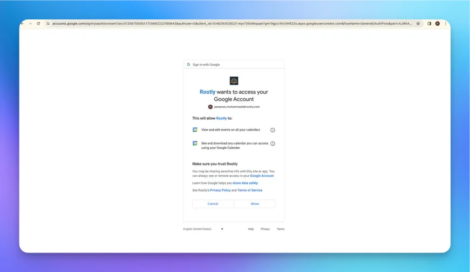This screenshot has width=470, height=272.
Task: Open Rootly's Terms of Service link
Action: pos(250,190)
